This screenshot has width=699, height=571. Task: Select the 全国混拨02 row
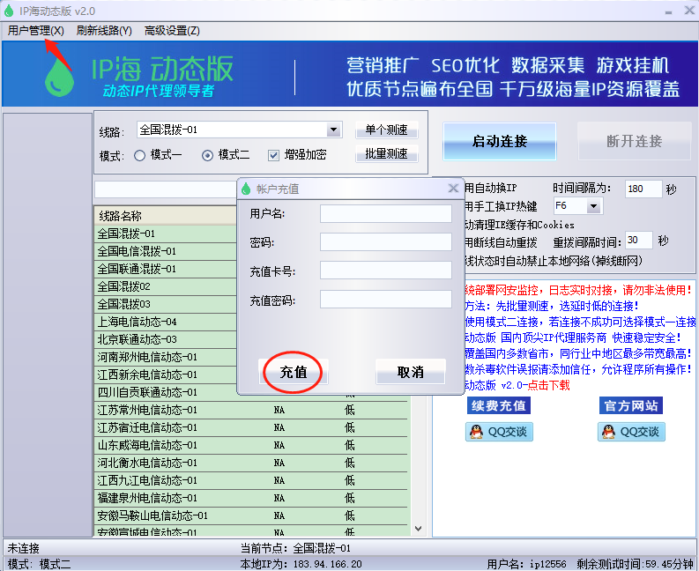[166, 286]
